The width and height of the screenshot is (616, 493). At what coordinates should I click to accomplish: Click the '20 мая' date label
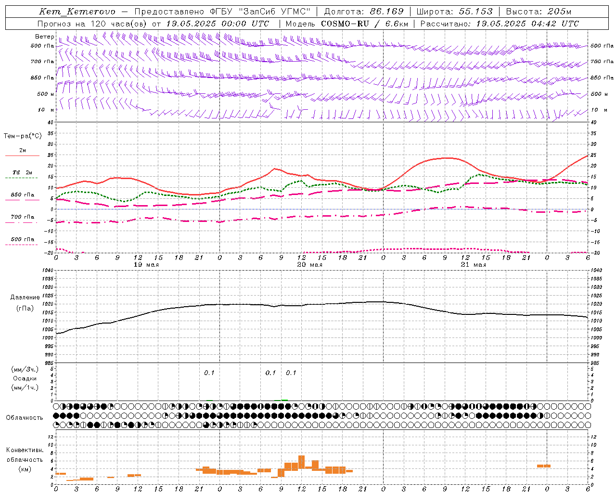[309, 265]
